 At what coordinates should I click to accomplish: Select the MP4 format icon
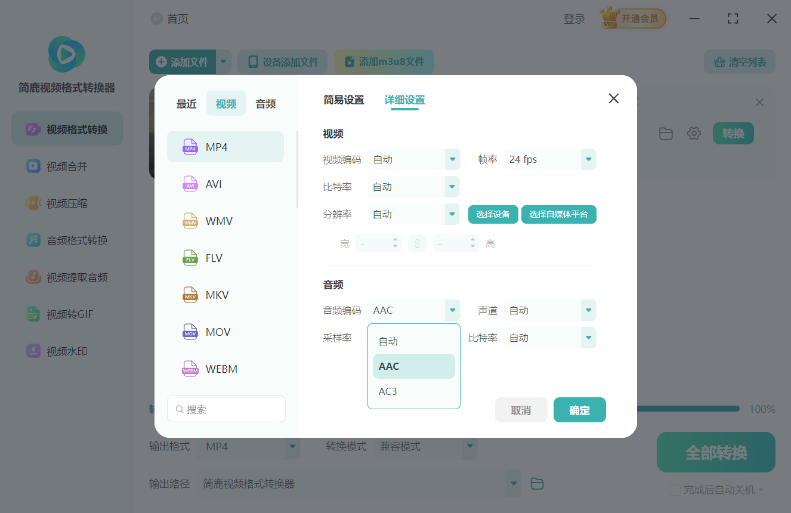[x=190, y=147]
